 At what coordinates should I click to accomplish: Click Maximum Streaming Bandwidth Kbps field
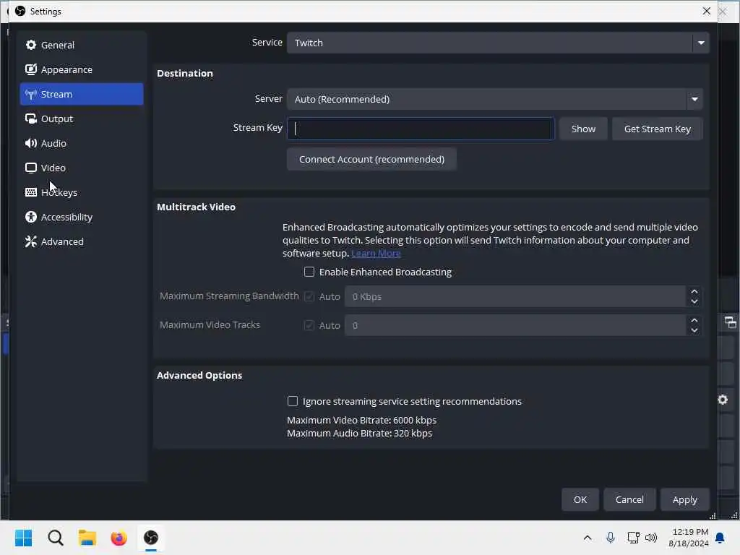pos(515,296)
